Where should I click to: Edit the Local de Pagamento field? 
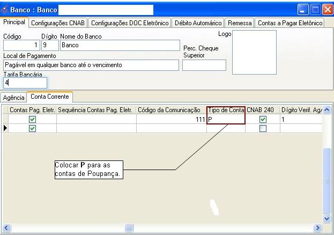(x=91, y=65)
